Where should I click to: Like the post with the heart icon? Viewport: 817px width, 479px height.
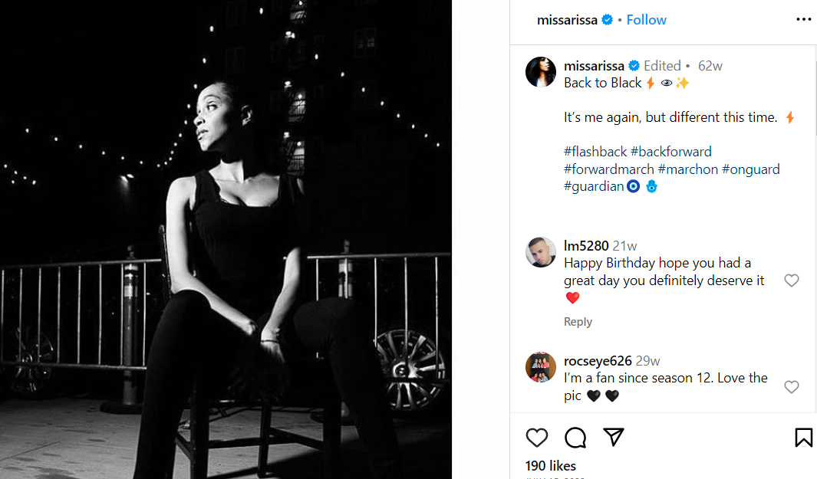[537, 438]
